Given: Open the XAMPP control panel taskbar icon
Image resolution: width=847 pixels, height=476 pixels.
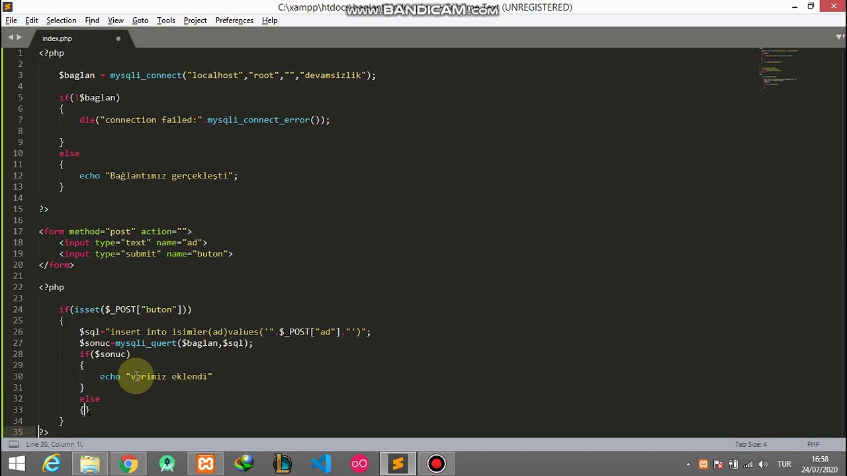Looking at the screenshot, I should [x=206, y=463].
